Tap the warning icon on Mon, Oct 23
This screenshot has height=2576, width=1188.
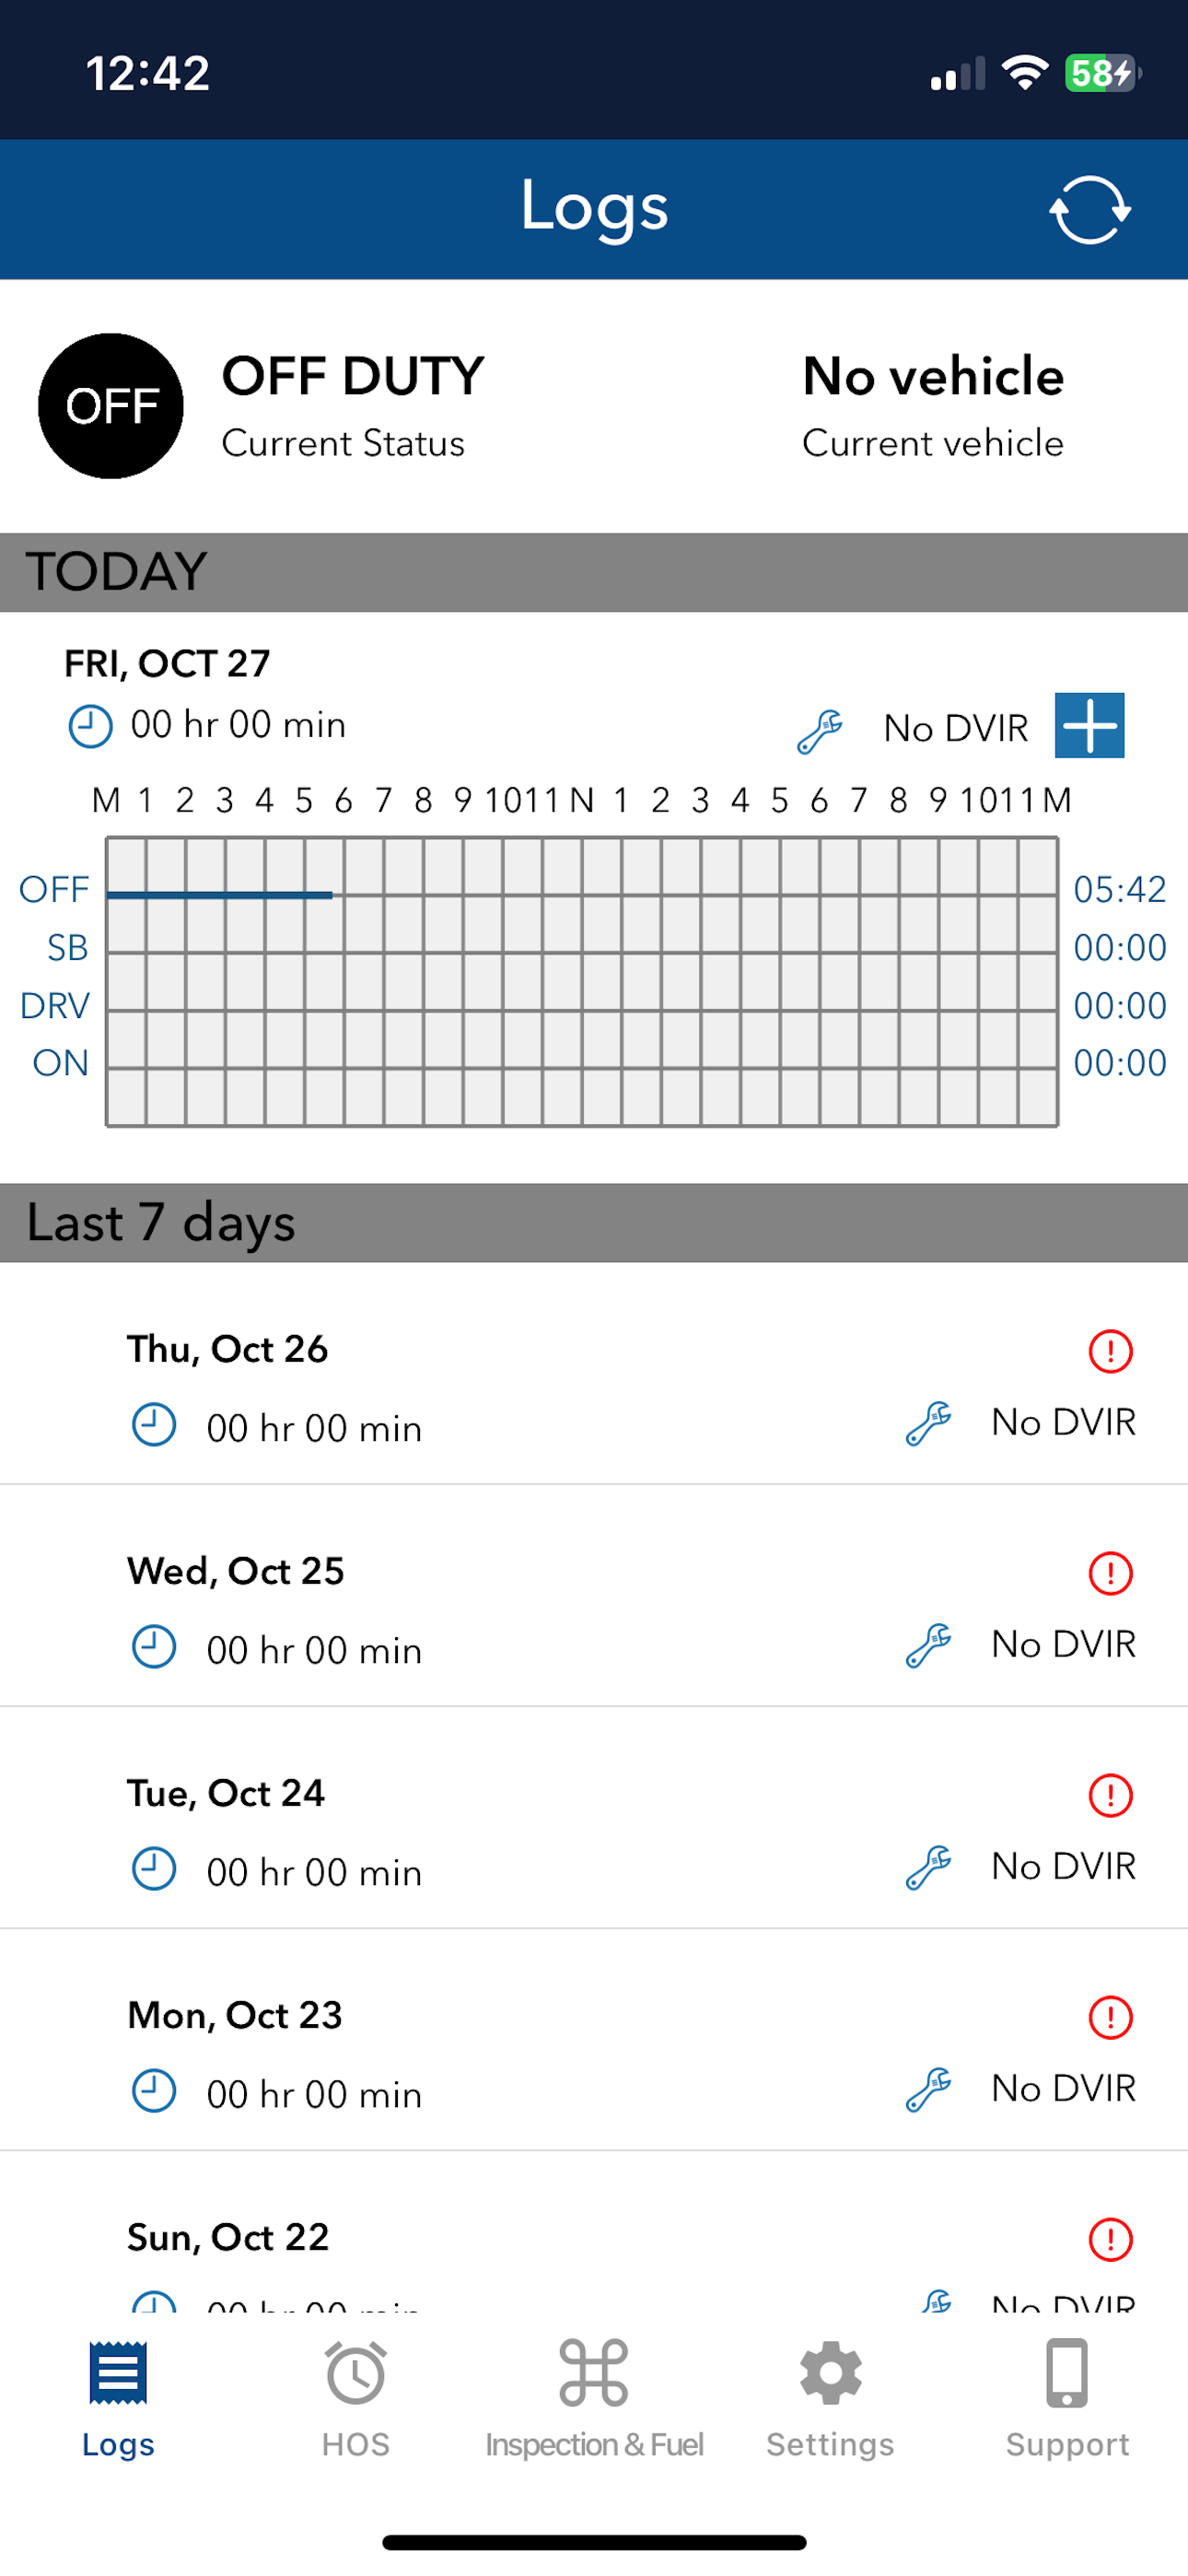tap(1110, 2017)
